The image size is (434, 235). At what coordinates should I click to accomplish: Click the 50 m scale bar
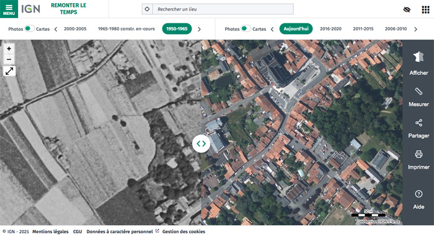pos(368,213)
